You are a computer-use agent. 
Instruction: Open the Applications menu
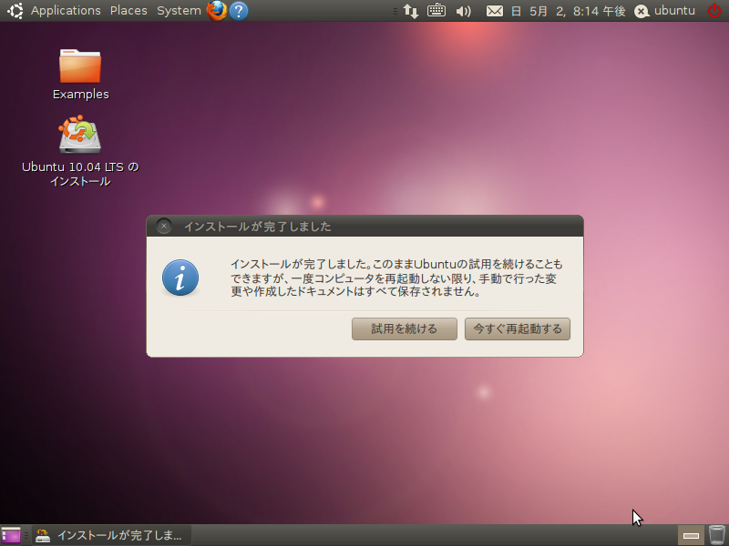[66, 11]
